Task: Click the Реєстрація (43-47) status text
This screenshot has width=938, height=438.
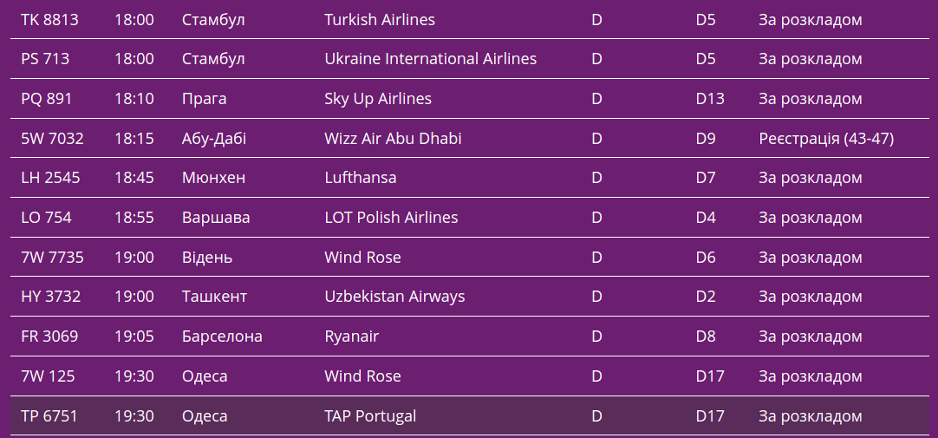Action: tap(826, 139)
